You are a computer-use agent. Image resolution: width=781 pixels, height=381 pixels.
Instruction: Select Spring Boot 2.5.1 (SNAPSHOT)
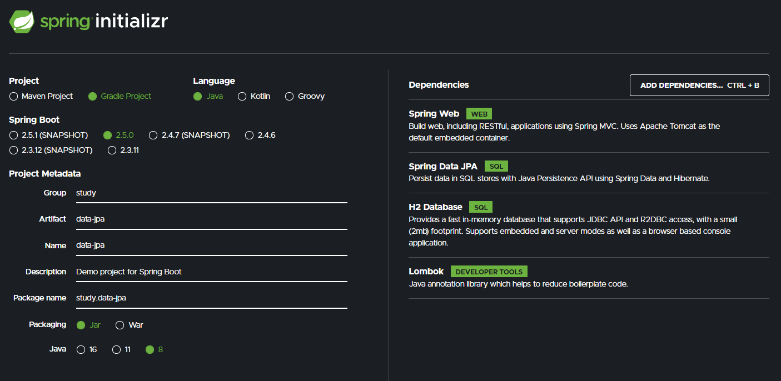[48, 135]
